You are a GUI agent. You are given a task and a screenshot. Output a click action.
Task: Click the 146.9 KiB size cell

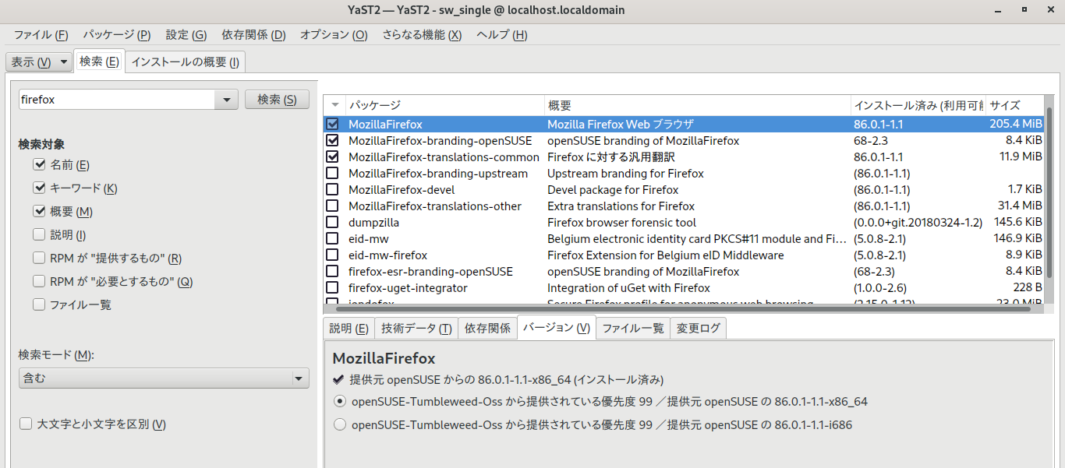coord(1016,239)
